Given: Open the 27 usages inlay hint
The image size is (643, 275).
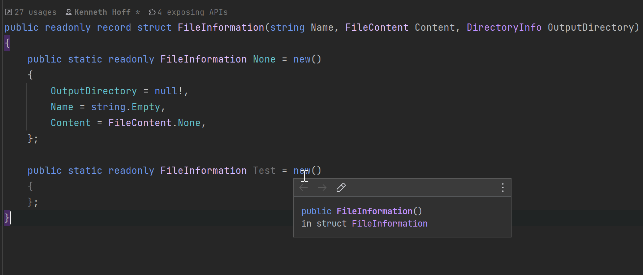Looking at the screenshot, I should [34, 12].
